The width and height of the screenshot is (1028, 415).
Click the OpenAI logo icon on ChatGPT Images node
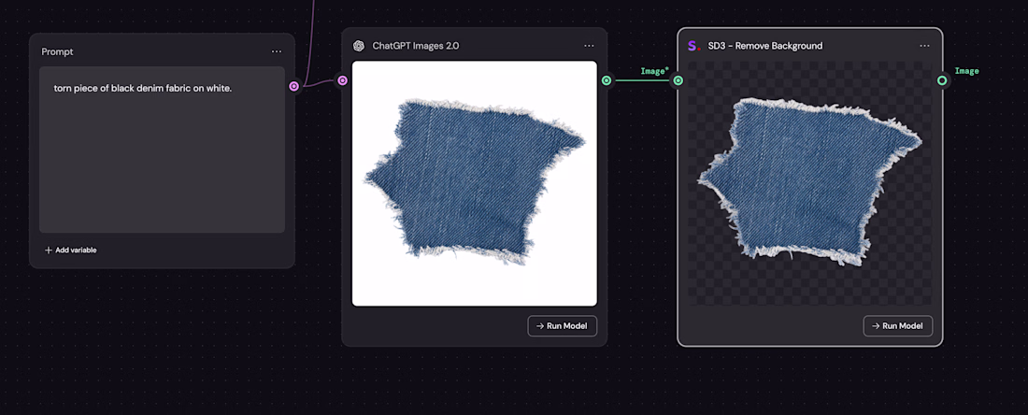coord(359,46)
